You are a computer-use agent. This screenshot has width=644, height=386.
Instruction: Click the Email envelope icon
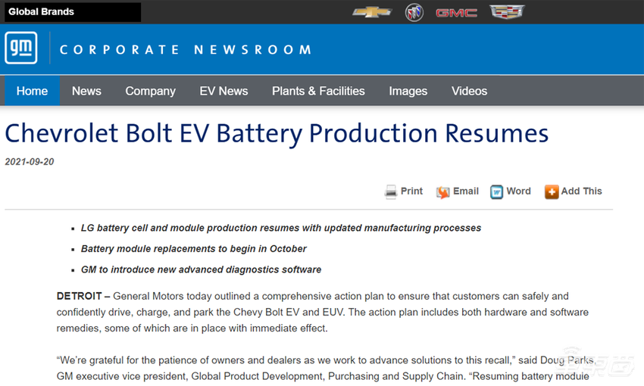pyautogui.click(x=443, y=192)
